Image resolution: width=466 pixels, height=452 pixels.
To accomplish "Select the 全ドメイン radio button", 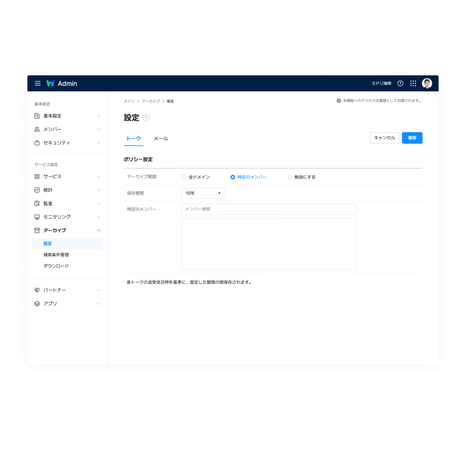I will click(x=184, y=177).
